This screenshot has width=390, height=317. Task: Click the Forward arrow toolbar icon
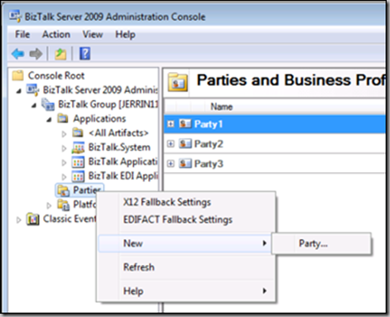36,54
